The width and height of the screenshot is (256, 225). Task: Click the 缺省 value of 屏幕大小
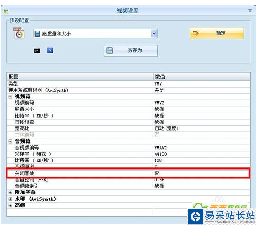pyautogui.click(x=159, y=109)
